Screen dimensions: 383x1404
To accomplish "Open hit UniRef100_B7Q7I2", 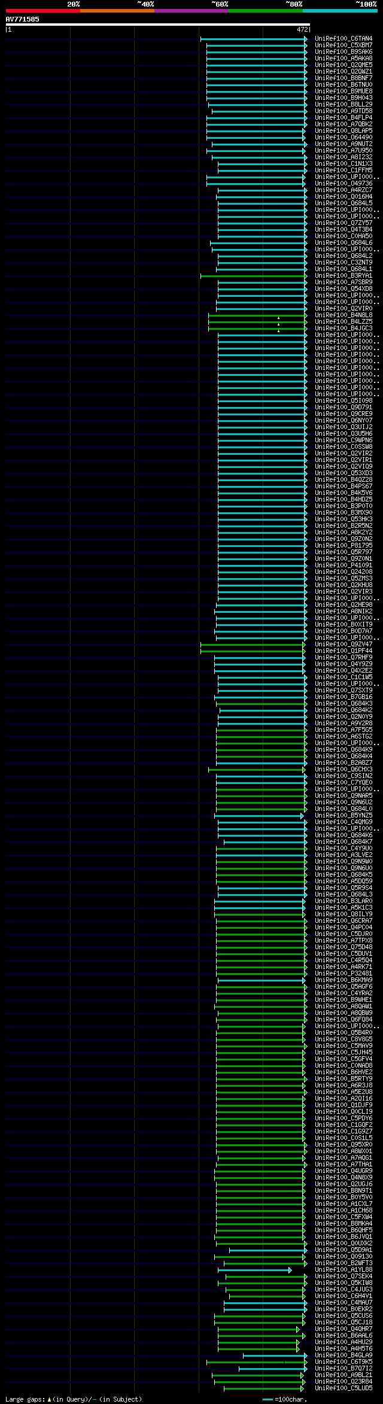I will point(344,1368).
